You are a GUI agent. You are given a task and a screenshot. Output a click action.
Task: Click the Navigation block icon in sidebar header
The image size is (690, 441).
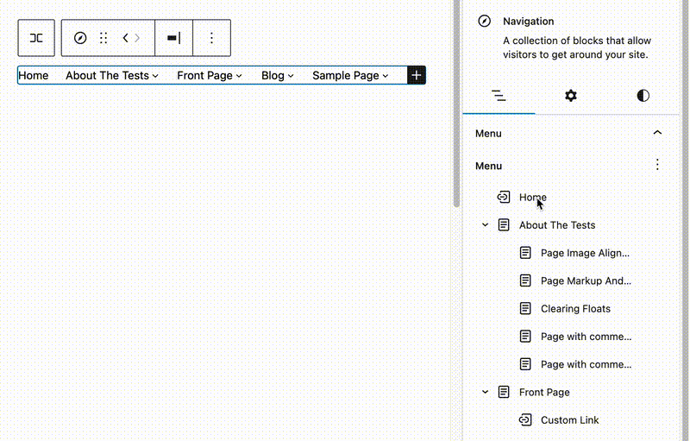484,21
